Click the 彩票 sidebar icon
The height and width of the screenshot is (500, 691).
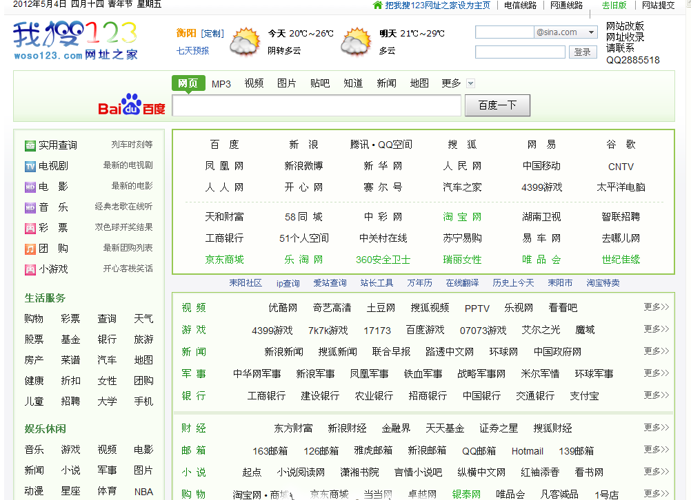tap(30, 228)
